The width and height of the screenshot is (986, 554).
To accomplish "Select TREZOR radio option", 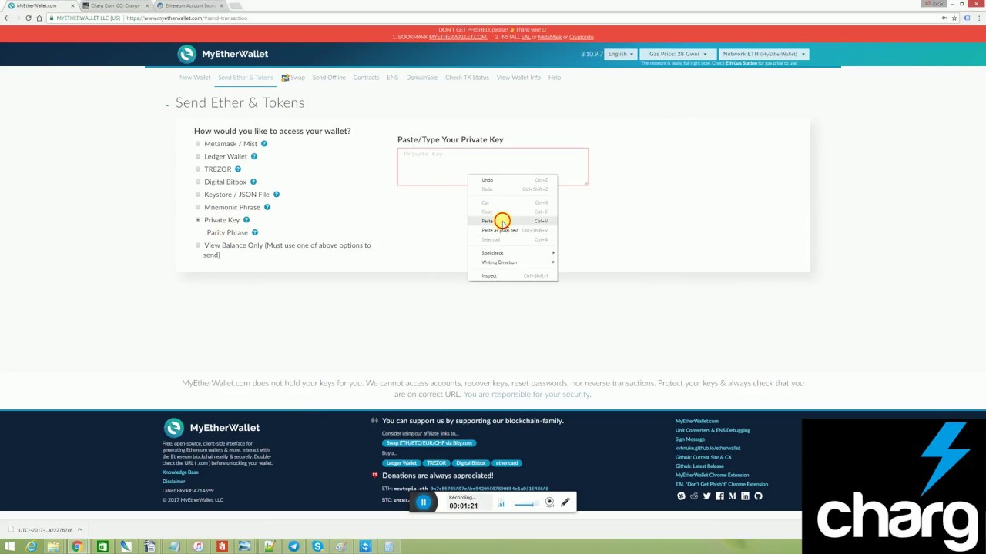I will (198, 169).
